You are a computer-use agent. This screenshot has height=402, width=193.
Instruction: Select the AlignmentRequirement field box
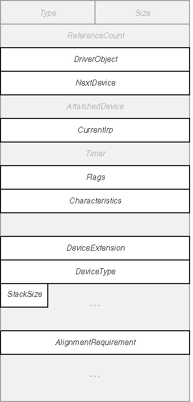pos(95,342)
